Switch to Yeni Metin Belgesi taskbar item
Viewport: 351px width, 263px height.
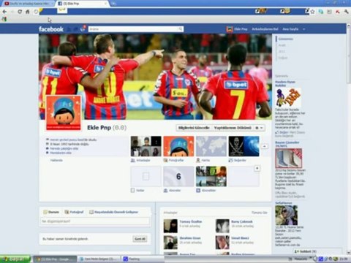99,259
